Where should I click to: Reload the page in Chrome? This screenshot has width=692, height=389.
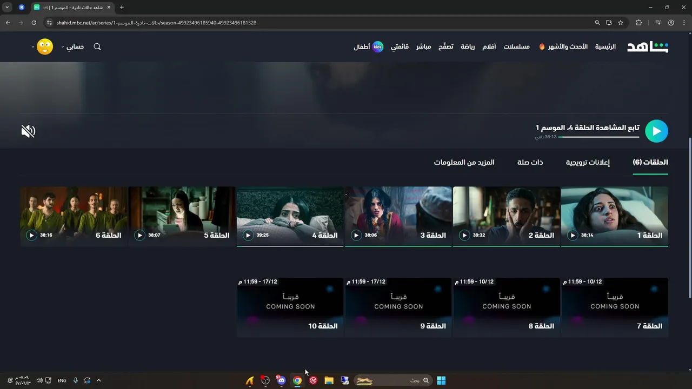34,23
